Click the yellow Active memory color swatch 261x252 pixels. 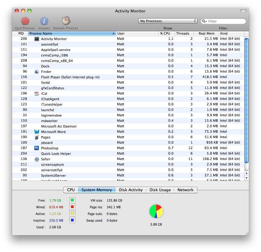72,213
